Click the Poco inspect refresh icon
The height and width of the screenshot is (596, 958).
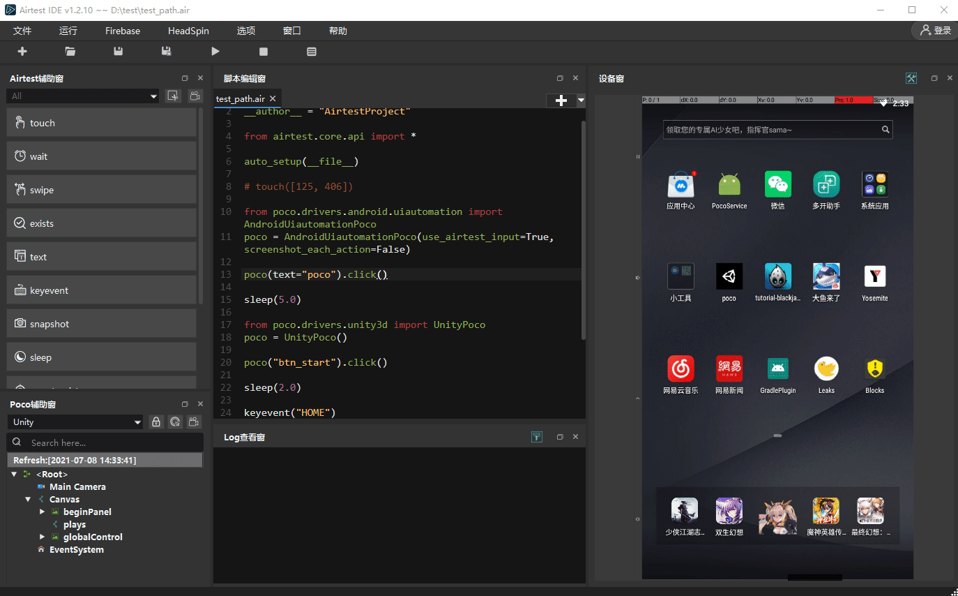coord(175,422)
